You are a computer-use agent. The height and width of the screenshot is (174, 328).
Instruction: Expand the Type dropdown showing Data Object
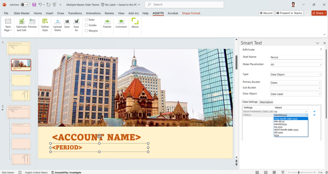coord(320,74)
